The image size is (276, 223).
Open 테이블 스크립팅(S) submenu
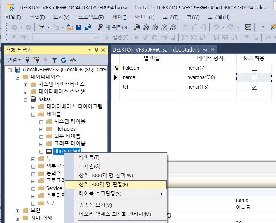[x=116, y=194]
